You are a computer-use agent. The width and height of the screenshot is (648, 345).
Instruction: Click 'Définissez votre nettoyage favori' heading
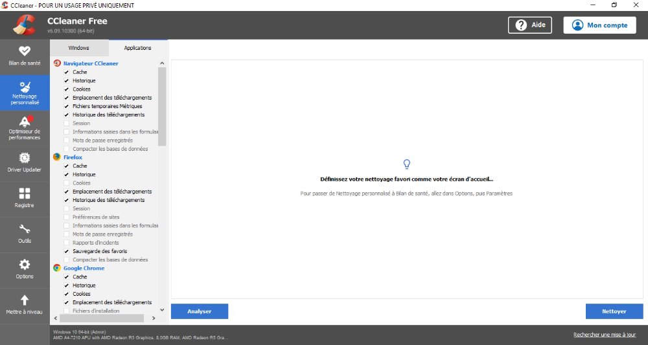click(x=407, y=179)
